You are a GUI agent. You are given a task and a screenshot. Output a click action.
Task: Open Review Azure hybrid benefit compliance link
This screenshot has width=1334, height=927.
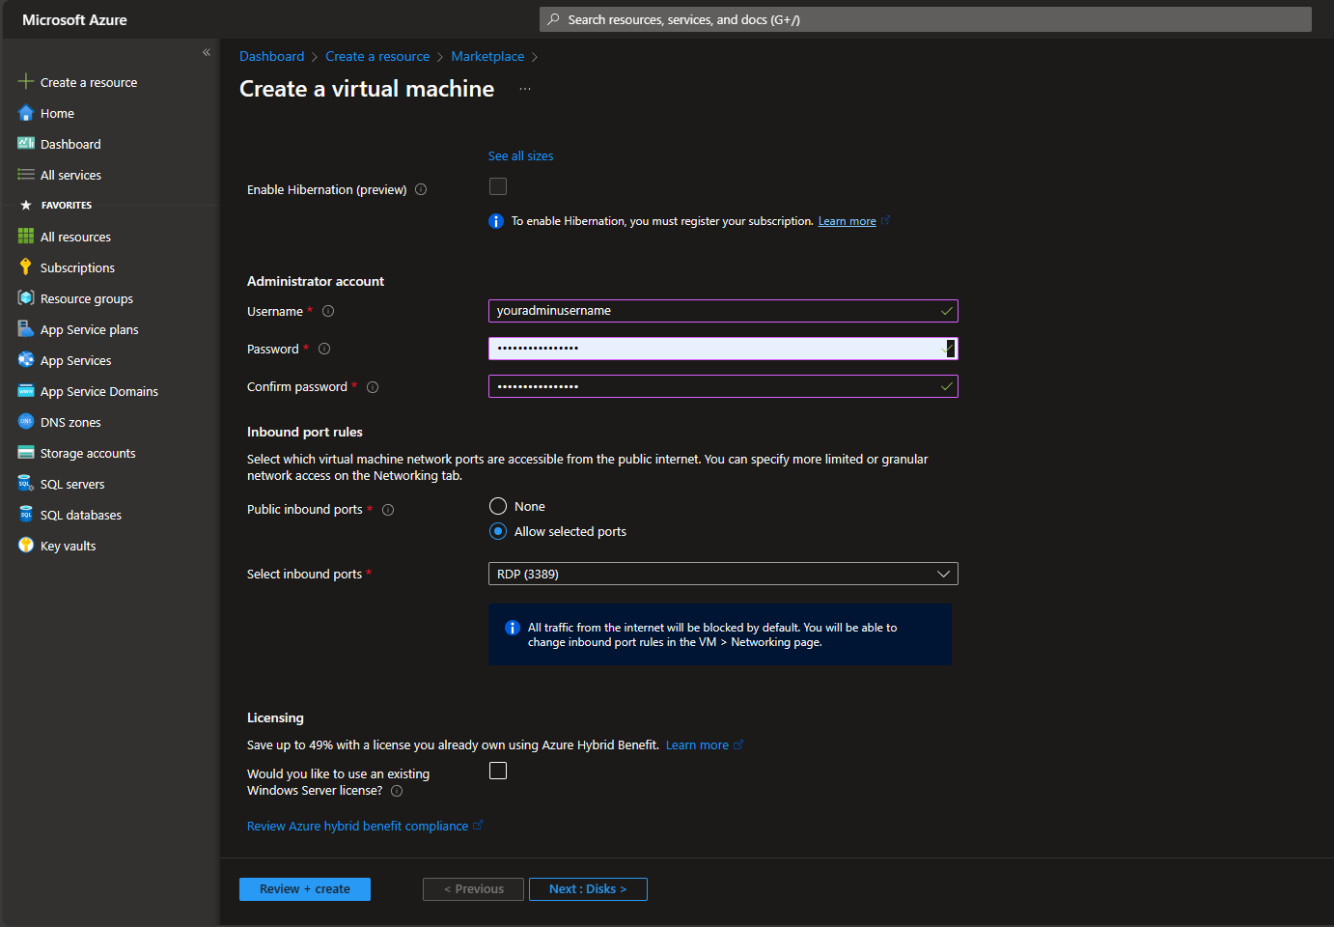(x=357, y=826)
